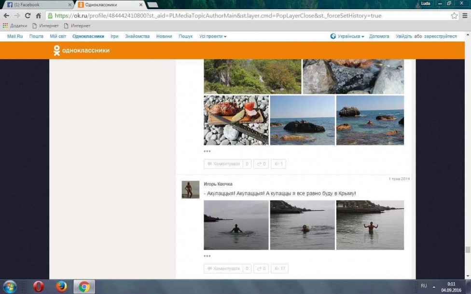The image size is (471, 294).
Task: Launch Firefox from the taskbar
Action: [x=61, y=287]
